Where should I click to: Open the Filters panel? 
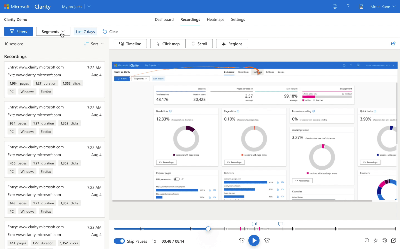(x=18, y=31)
